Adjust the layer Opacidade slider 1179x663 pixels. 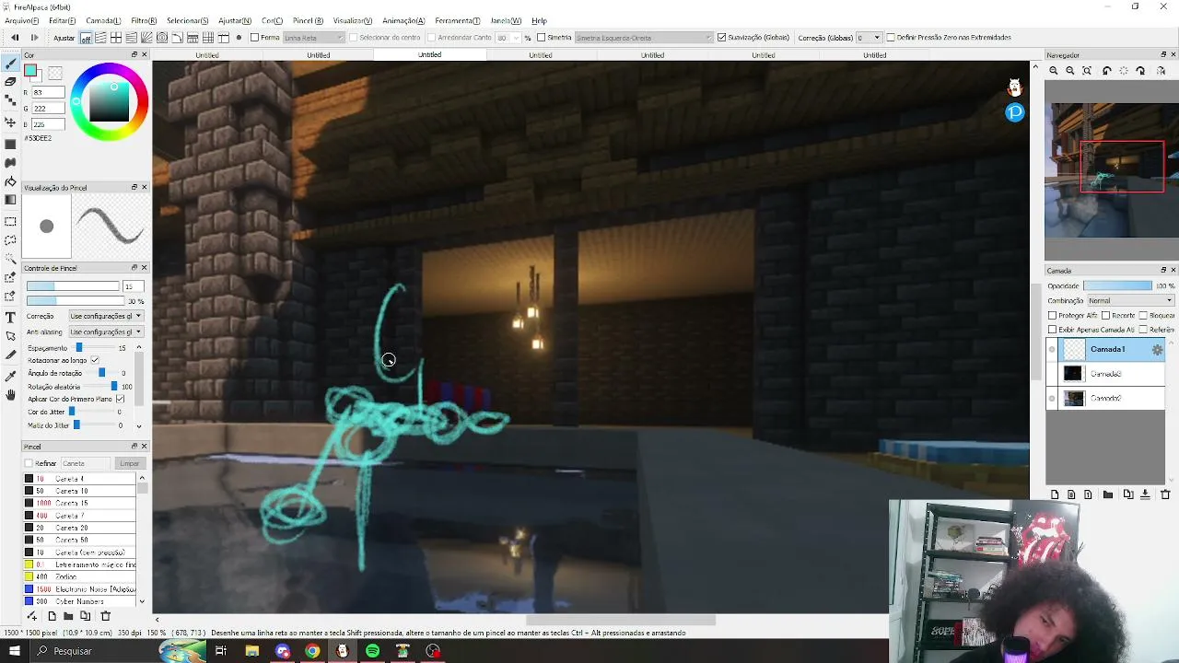1117,285
